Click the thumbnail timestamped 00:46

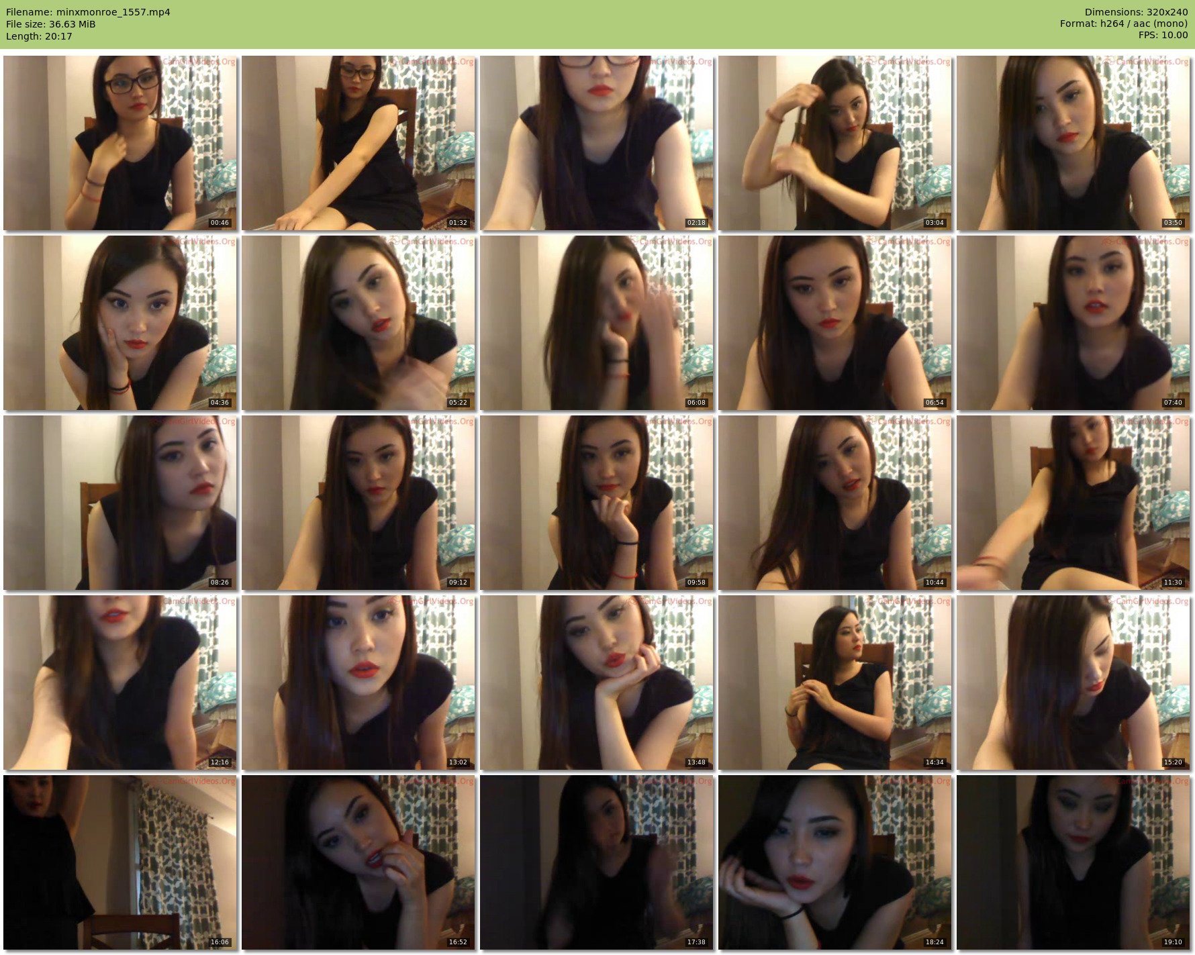[x=120, y=143]
